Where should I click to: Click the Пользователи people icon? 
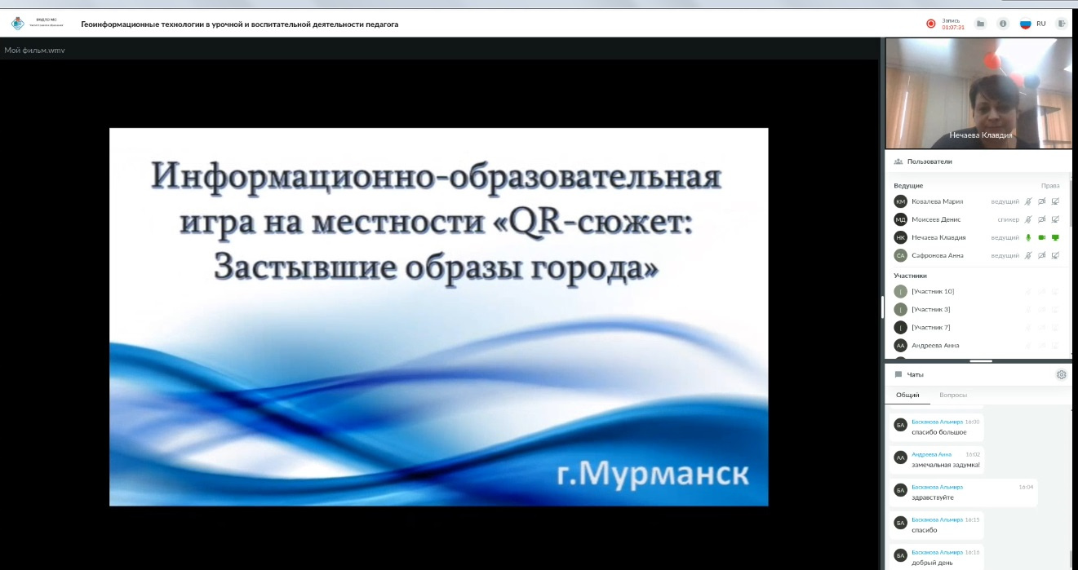pos(898,161)
